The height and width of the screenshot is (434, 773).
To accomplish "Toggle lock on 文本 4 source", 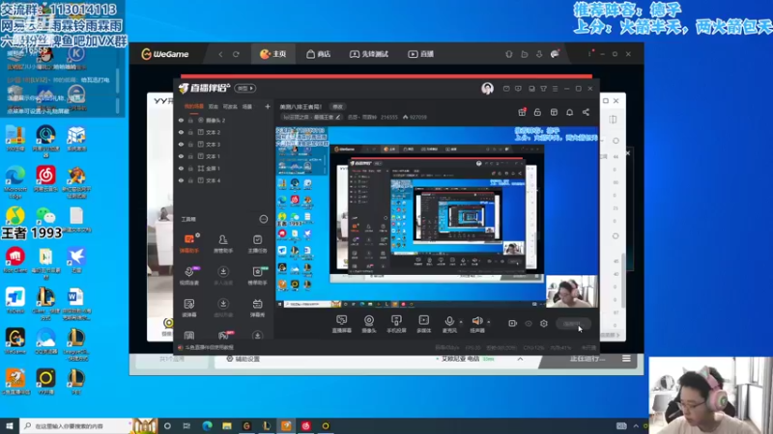I will click(190, 180).
